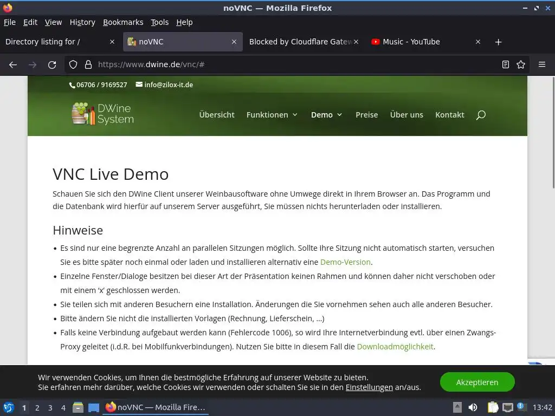Bookmark this page with the star icon

pos(521,64)
